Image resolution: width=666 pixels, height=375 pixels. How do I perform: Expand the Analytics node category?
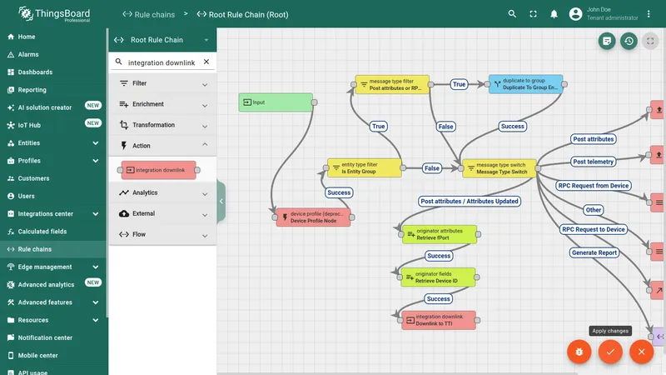[x=162, y=192]
